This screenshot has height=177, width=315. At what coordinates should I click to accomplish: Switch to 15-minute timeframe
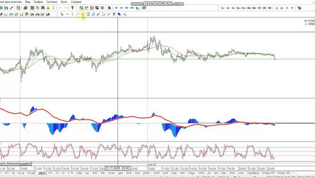tap(244, 8)
